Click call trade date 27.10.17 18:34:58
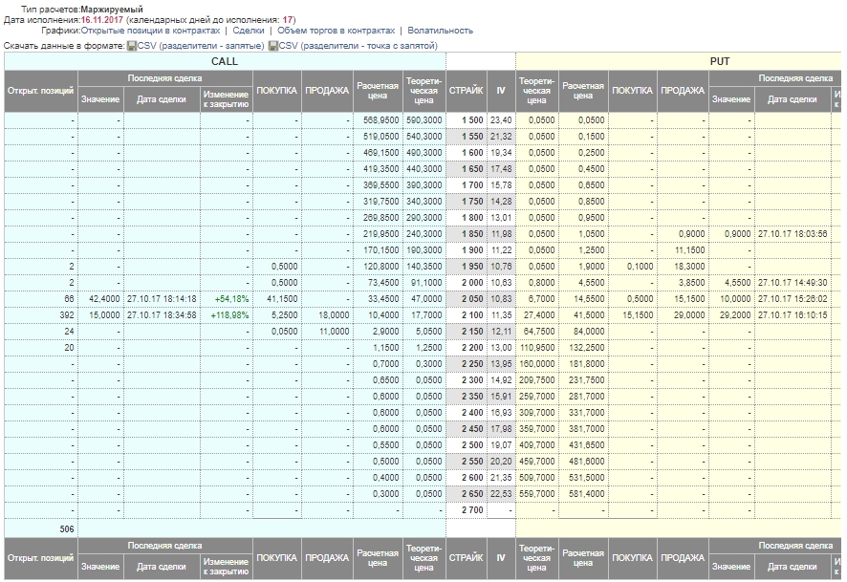The height and width of the screenshot is (582, 847). (x=162, y=314)
